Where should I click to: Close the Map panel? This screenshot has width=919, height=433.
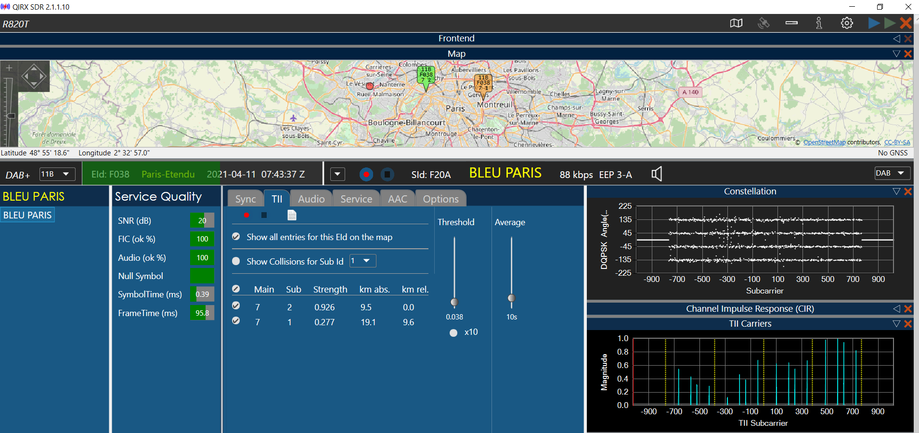(x=908, y=54)
